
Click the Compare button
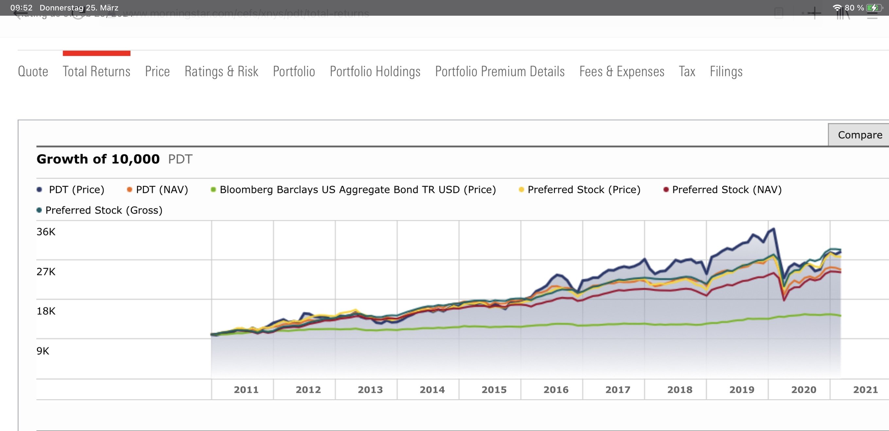coord(859,135)
